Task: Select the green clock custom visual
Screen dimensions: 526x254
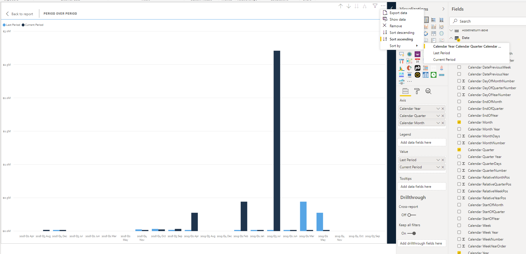Action: [x=434, y=75]
